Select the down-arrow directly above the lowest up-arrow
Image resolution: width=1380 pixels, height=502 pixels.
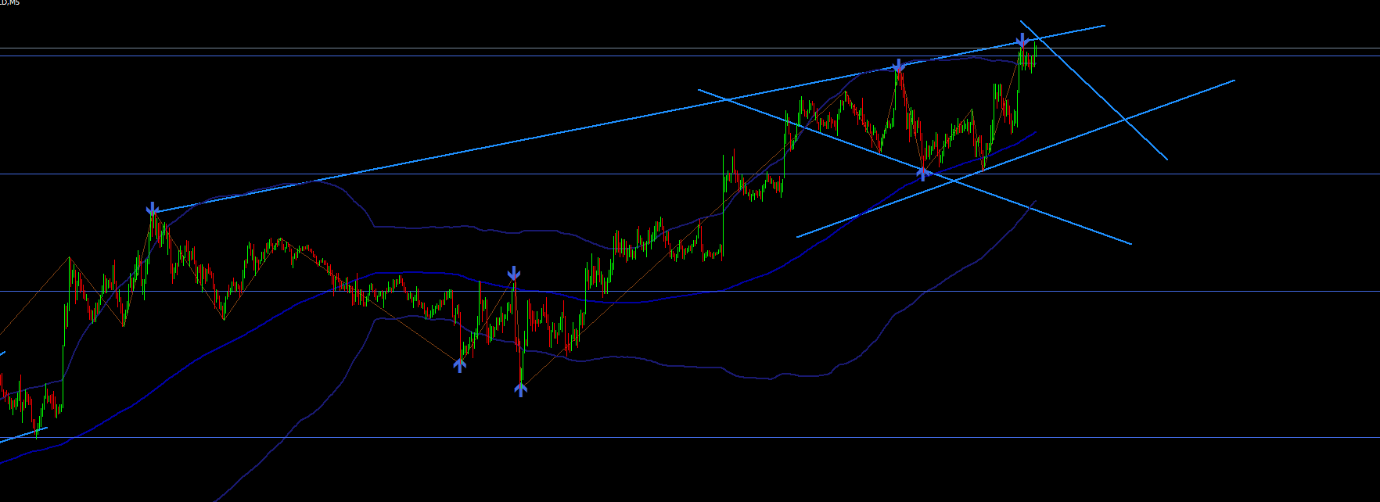[x=513, y=273]
